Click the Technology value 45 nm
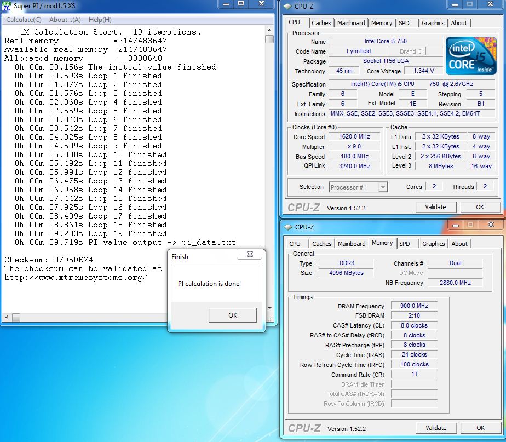The width and height of the screenshot is (506, 442). coord(344,71)
